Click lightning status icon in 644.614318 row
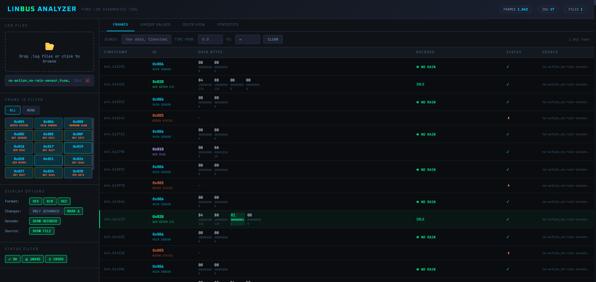The width and height of the screenshot is (596, 282). click(508, 253)
